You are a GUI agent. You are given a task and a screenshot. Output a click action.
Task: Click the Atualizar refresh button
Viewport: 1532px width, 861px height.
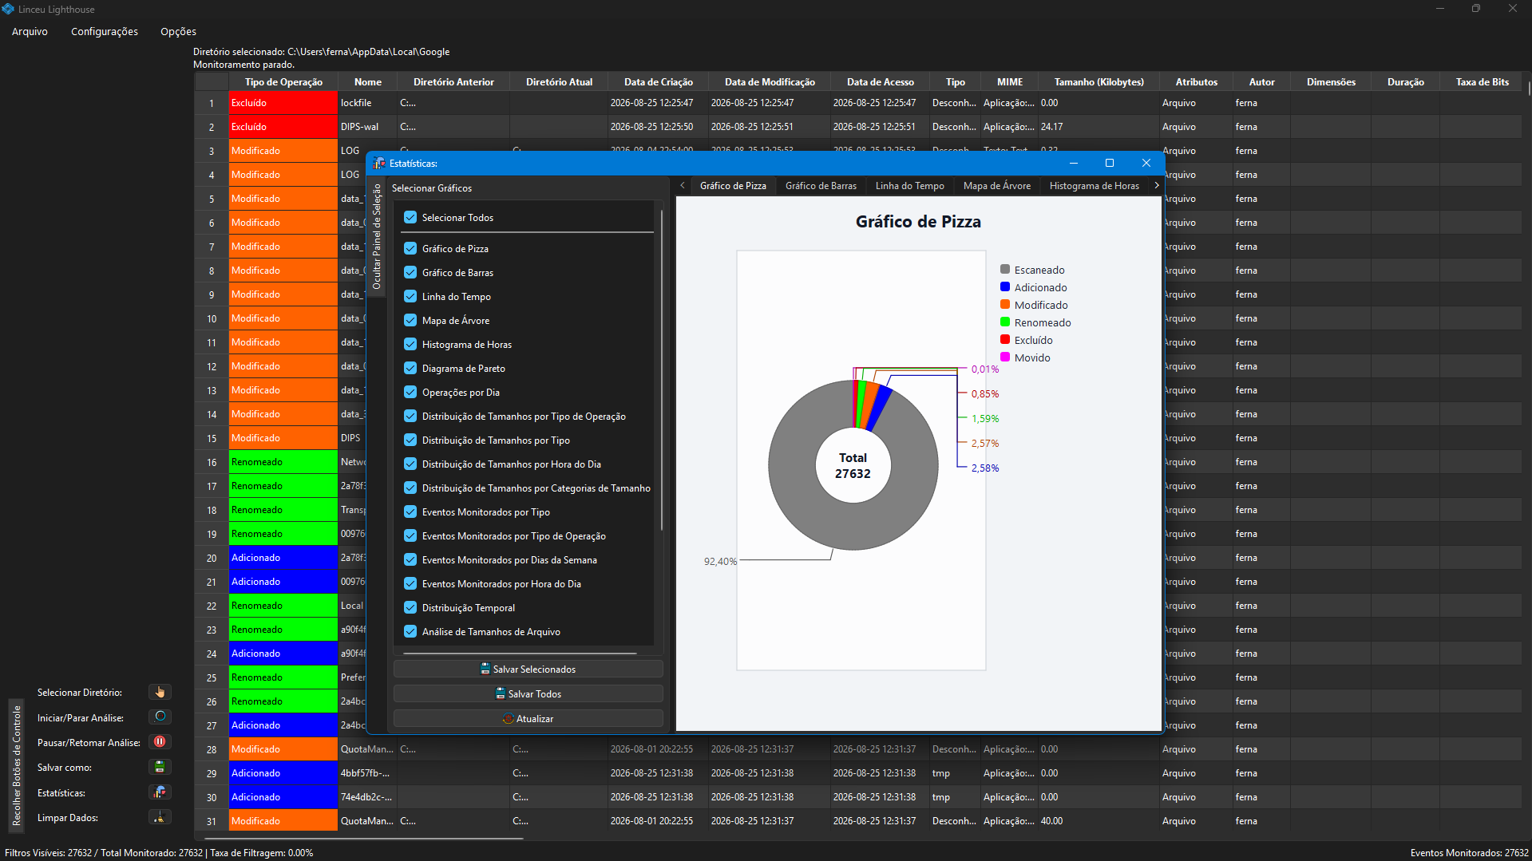click(528, 718)
